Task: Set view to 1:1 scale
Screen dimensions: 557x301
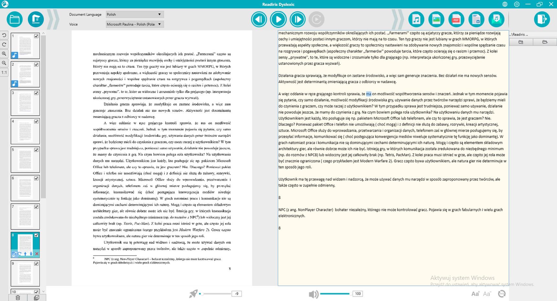Action: (4, 73)
